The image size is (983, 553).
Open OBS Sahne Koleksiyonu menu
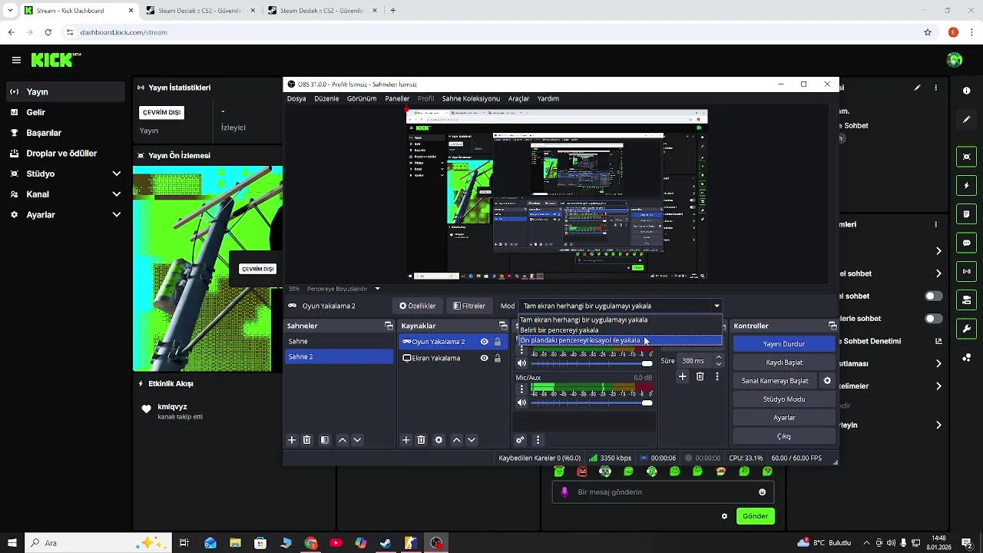click(x=471, y=98)
